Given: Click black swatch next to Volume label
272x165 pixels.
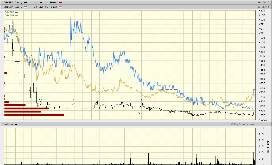Looking at the screenshot, I should point(16,124).
